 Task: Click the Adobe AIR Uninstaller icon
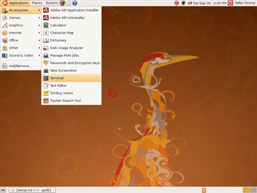pos(46,18)
